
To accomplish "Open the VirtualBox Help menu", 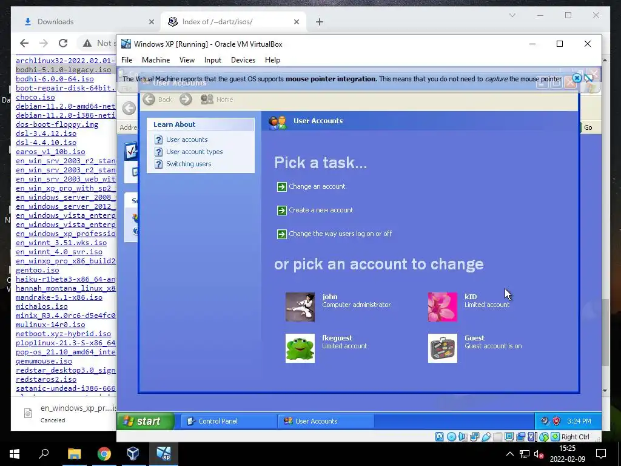I will (272, 60).
